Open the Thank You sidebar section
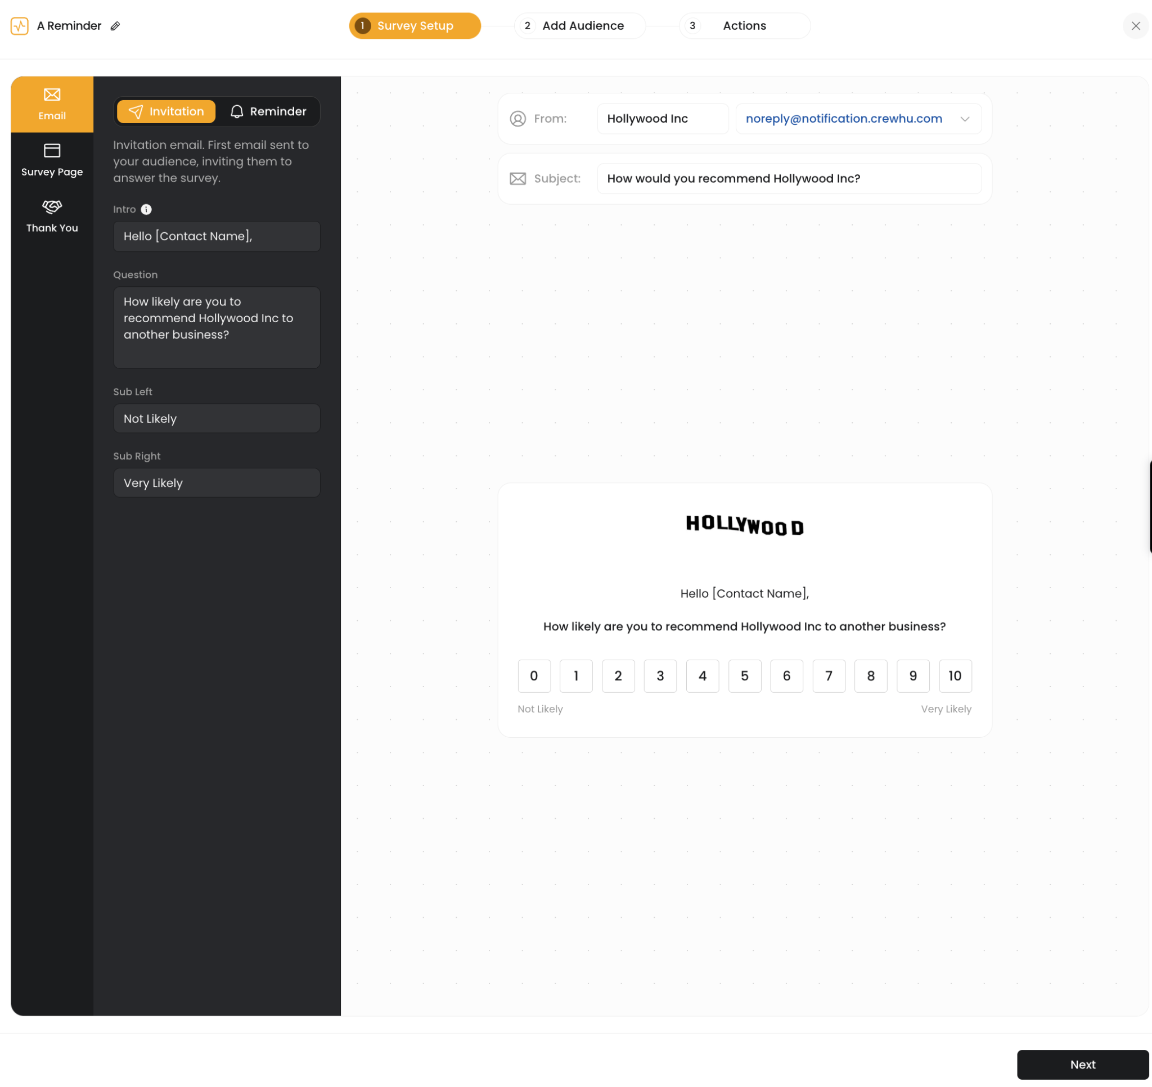This screenshot has width=1152, height=1087. click(52, 217)
